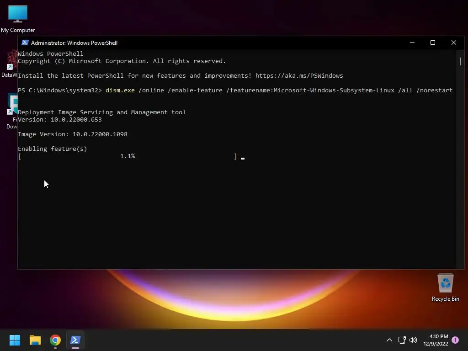Click the Copyright Microsoft Corporation line
Screen dimensions: 468x351
point(122,61)
